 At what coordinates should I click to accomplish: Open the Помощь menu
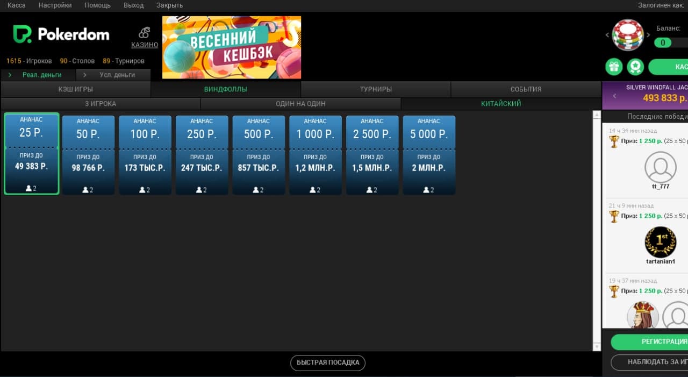click(97, 5)
